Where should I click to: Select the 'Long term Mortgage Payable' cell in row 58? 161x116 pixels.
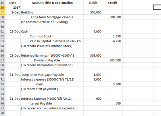pyautogui.click(x=52, y=17)
